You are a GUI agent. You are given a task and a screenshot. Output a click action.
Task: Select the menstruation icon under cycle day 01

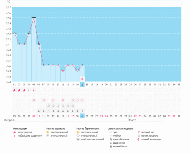(14, 90)
